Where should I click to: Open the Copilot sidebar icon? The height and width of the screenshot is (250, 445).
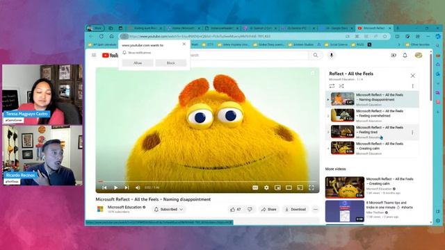[438, 36]
